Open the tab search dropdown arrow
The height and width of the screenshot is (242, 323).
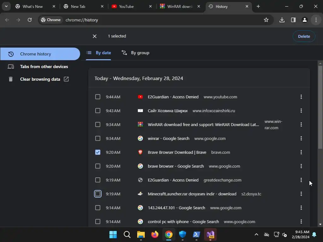point(6,6)
